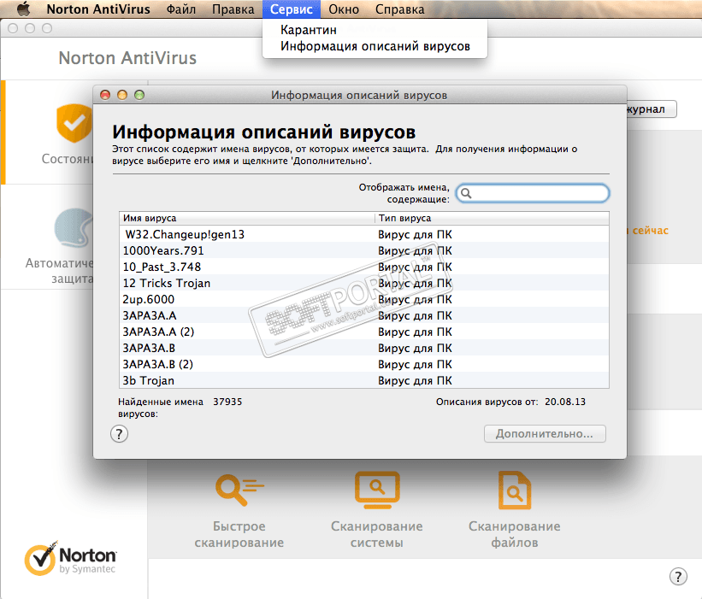Click the Быстрое сканирование label

239,534
